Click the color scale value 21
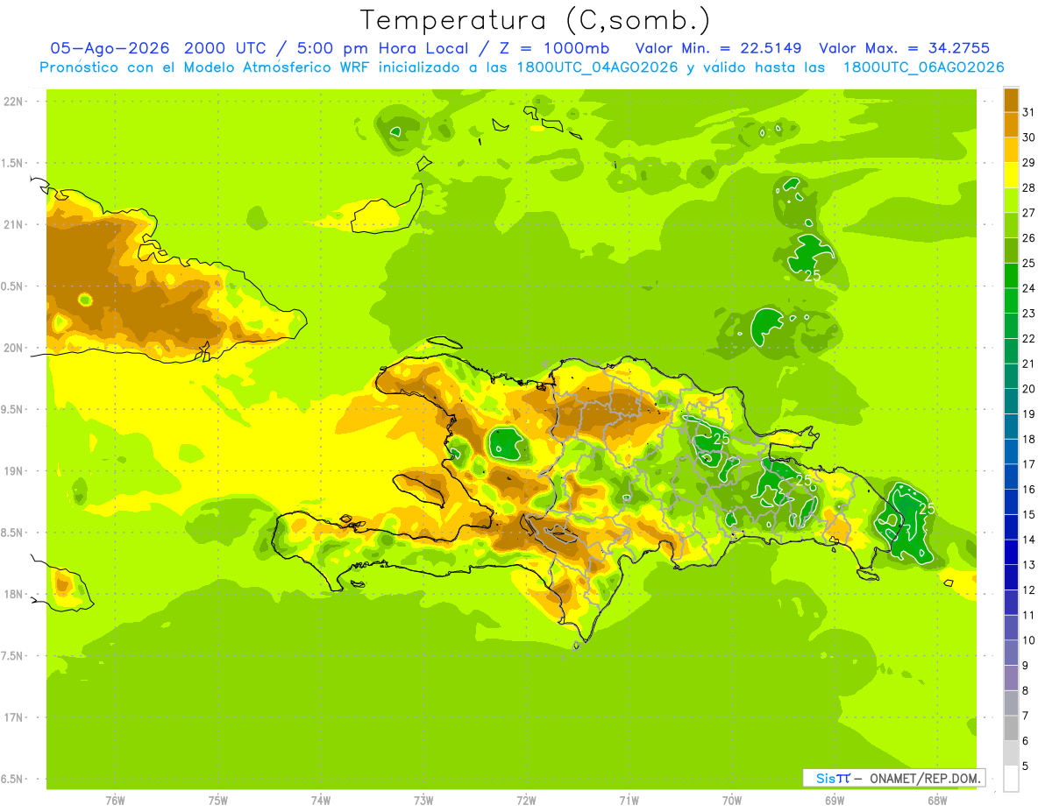 point(1029,364)
